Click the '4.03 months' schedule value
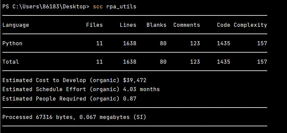287x133 pixels. pyautogui.click(x=141, y=89)
